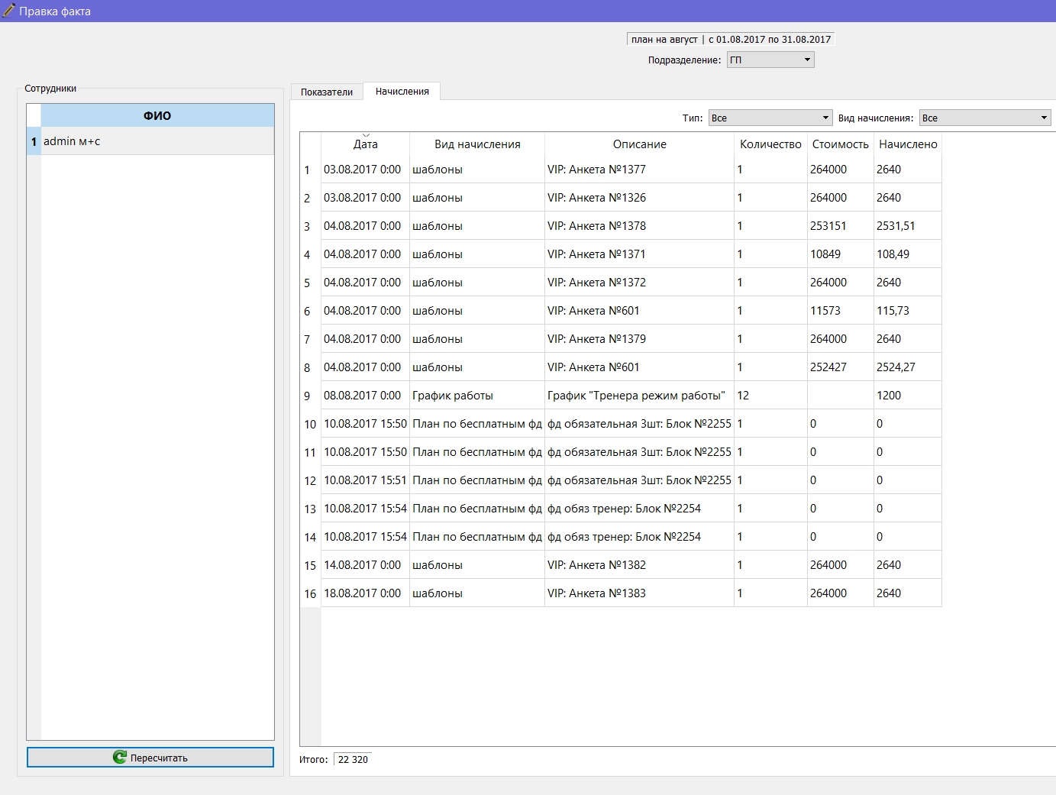This screenshot has width=1056, height=795.
Task: Click the sort arrow above the Дата column
Action: 366,135
